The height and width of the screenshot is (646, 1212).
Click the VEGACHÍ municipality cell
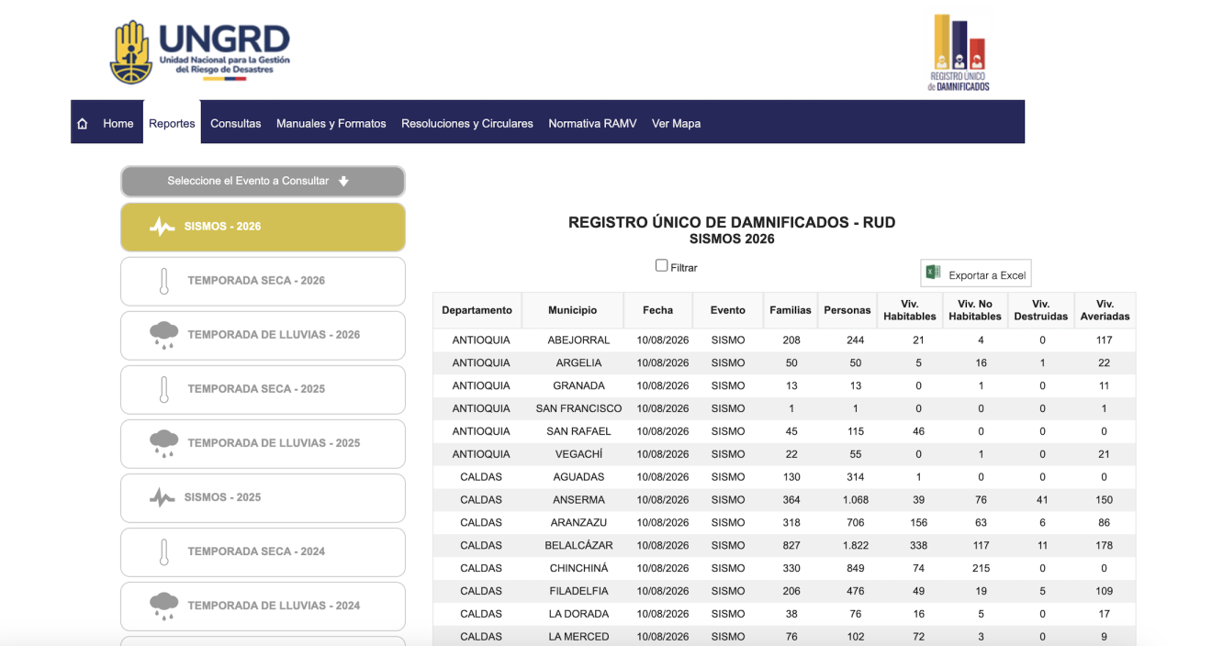point(578,454)
